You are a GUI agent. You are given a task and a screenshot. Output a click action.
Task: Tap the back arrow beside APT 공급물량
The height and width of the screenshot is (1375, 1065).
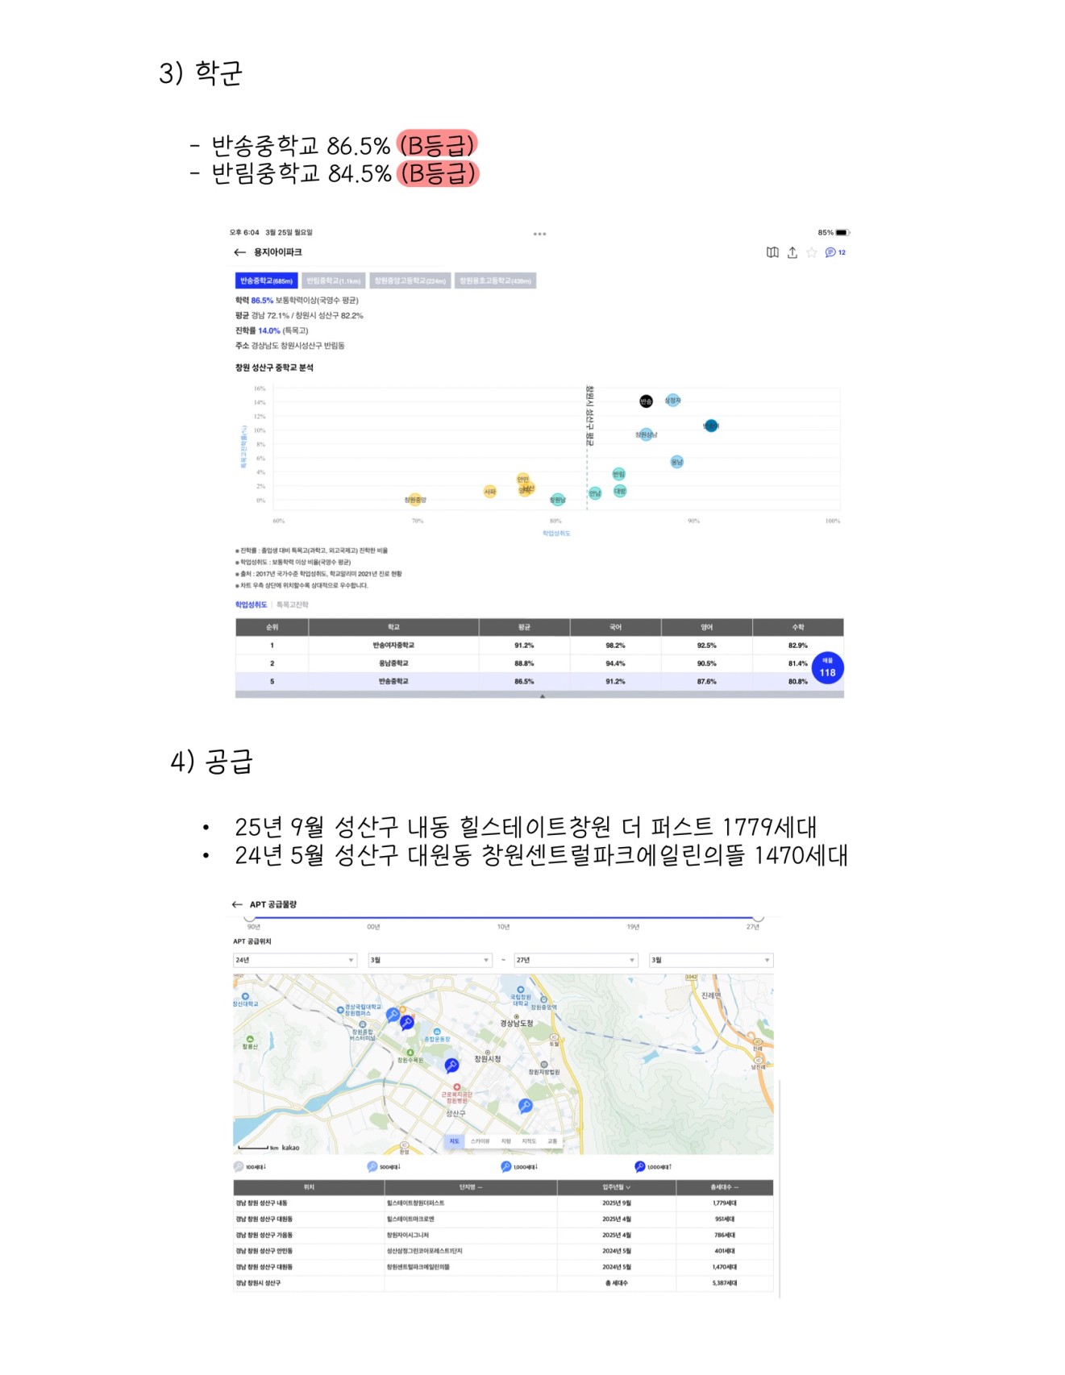pyautogui.click(x=237, y=904)
